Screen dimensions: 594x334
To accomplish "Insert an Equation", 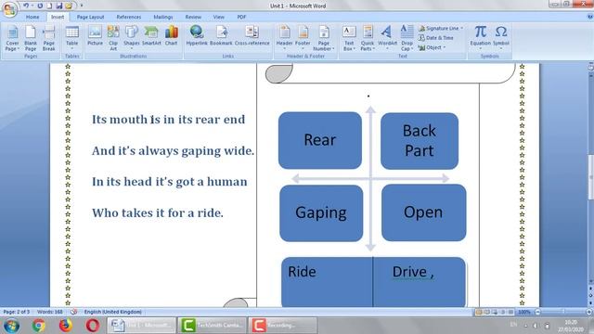I will point(481,38).
